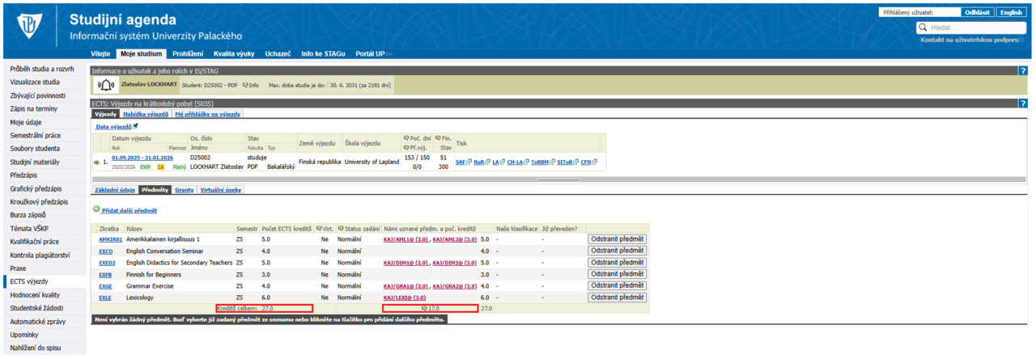This screenshot has height=359, width=1036.
Task: Open the help icon for the user info panel
Action: click(x=1023, y=71)
